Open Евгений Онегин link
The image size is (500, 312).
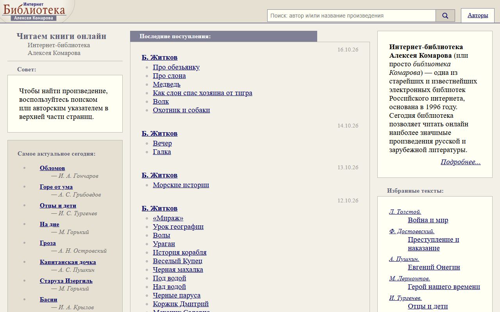pyautogui.click(x=434, y=267)
